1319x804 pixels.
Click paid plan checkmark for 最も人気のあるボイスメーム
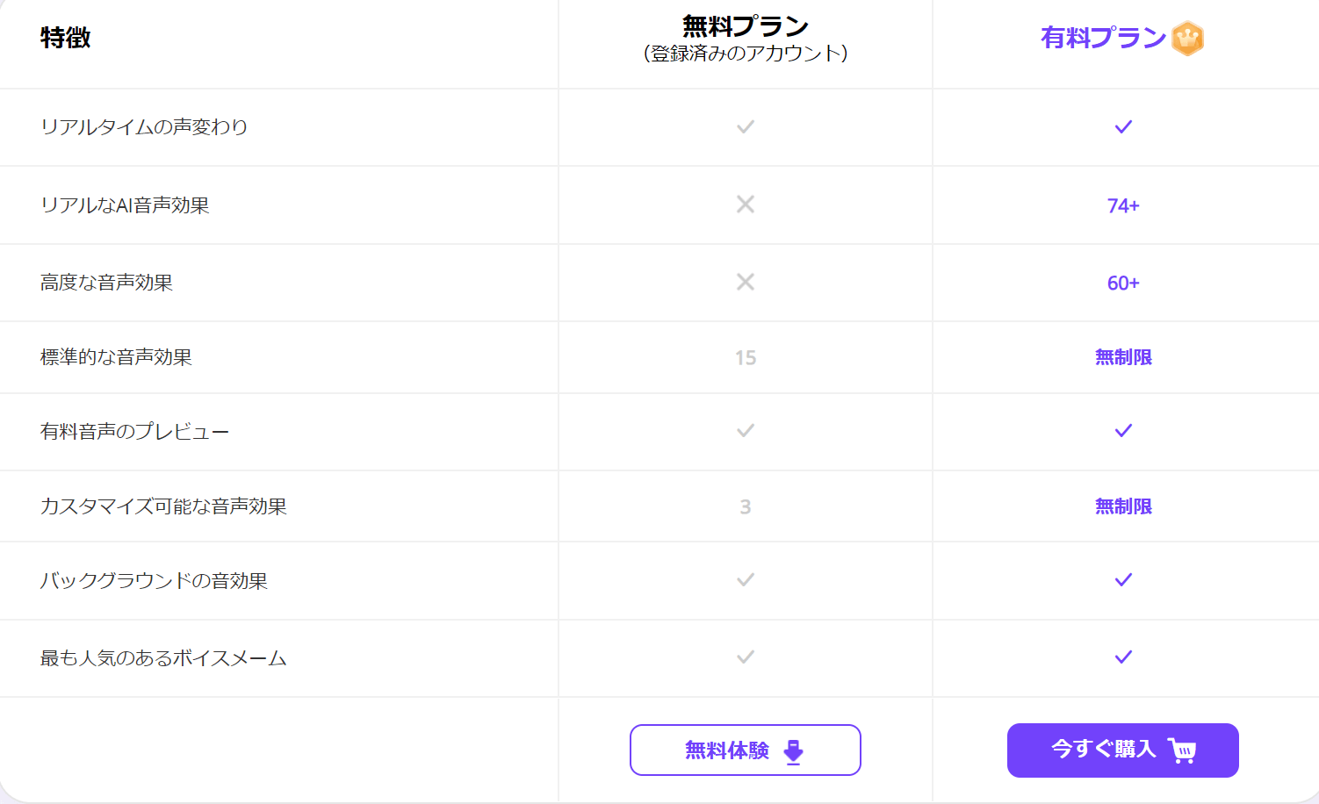pos(1123,657)
